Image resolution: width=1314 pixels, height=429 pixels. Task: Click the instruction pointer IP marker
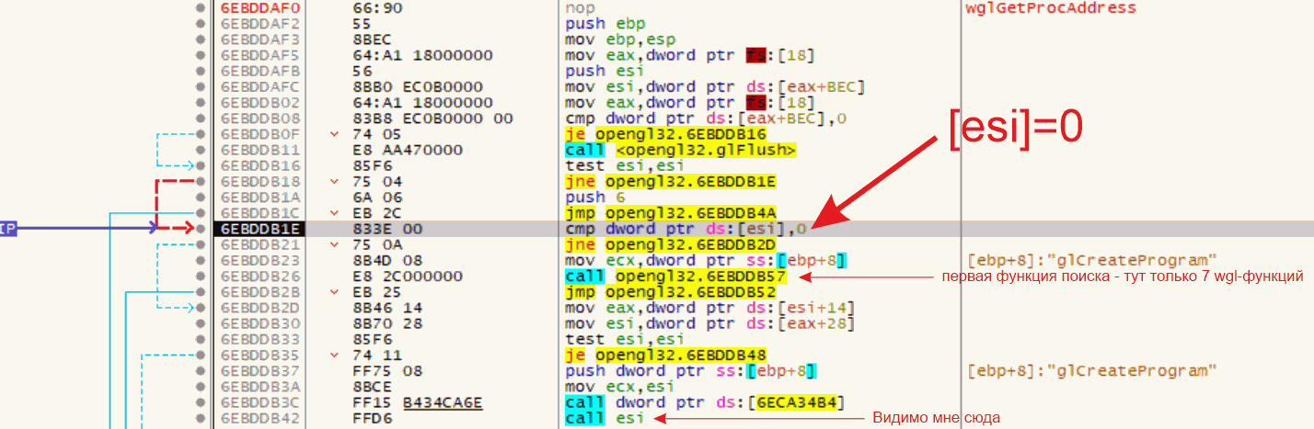coord(8,228)
